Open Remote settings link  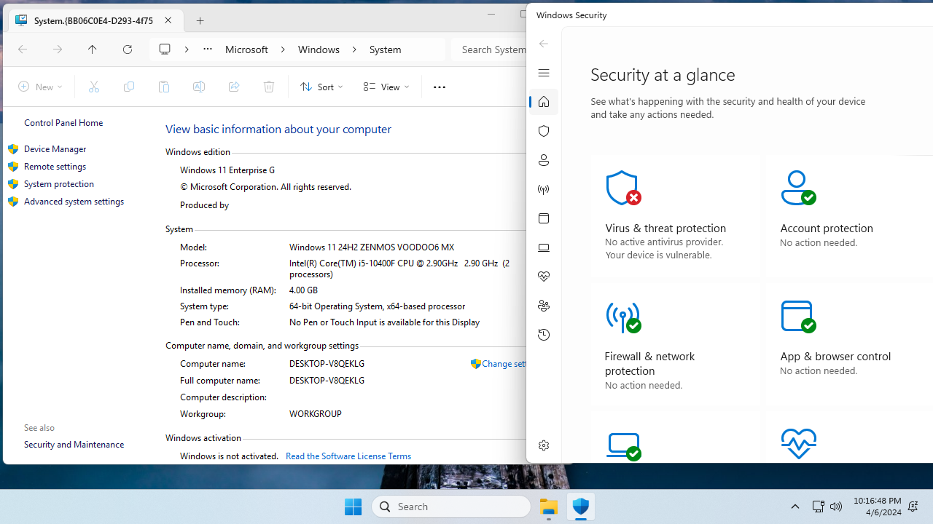pos(55,166)
